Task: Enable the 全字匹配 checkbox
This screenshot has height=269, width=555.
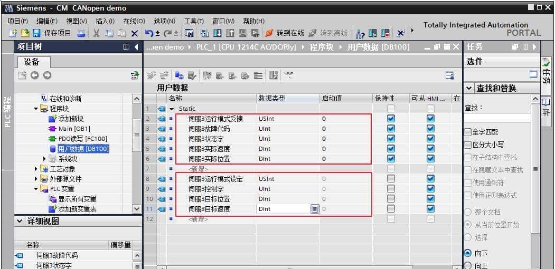Action: [x=468, y=132]
